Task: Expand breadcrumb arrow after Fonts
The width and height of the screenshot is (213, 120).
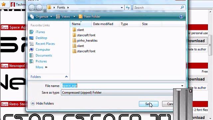Action: point(68,7)
